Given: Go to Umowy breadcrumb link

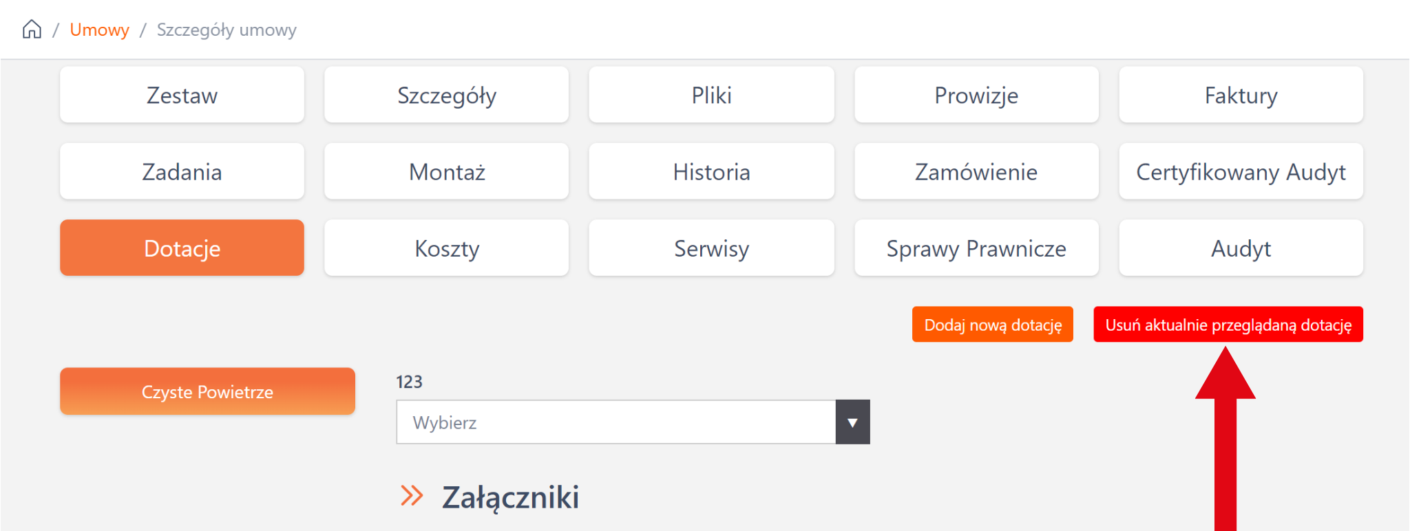Looking at the screenshot, I should (x=99, y=30).
